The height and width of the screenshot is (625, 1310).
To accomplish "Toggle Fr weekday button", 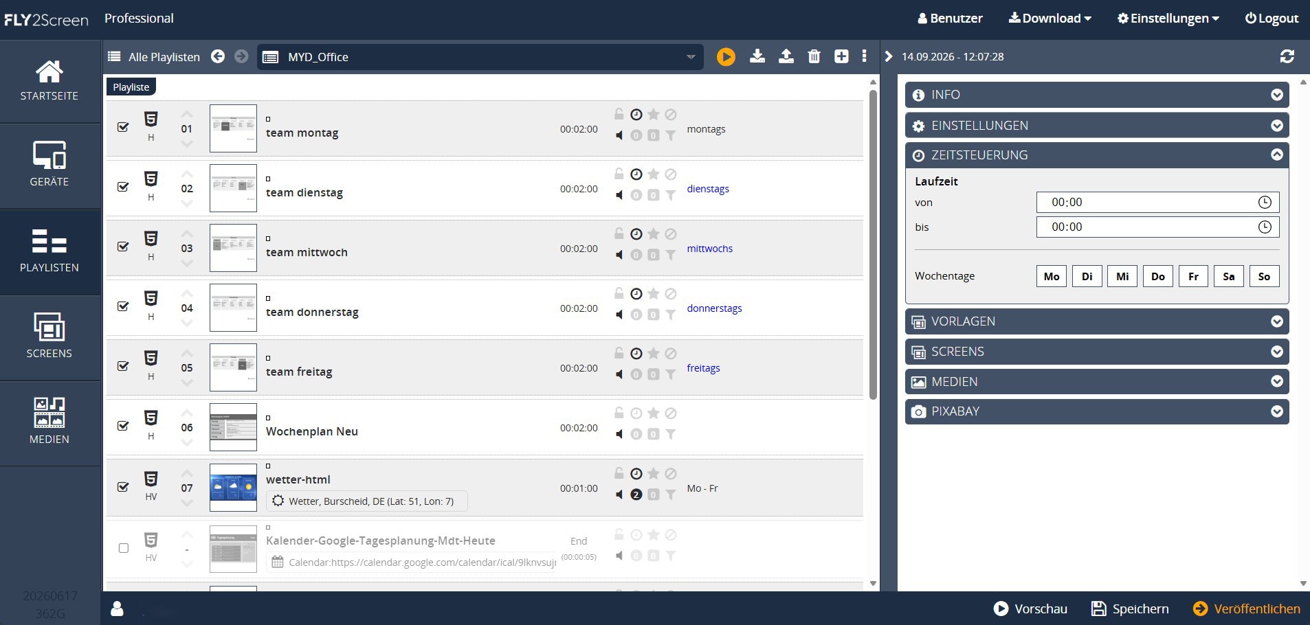I will 1193,276.
